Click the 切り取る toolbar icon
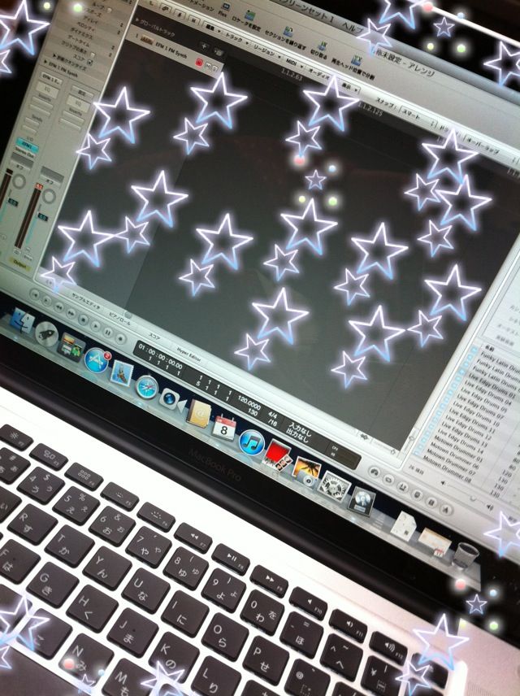Viewport: 520px width, 696px height. [x=323, y=46]
